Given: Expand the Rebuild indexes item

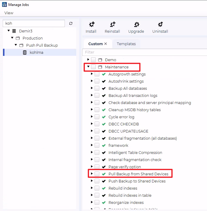Looking at the screenshot, I should 92,188.
